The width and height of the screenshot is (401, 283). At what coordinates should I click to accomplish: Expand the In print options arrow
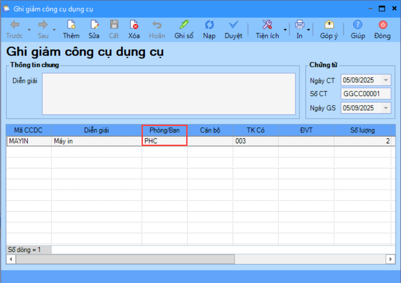point(309,30)
